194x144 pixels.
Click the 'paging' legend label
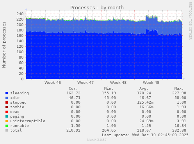point(17,116)
